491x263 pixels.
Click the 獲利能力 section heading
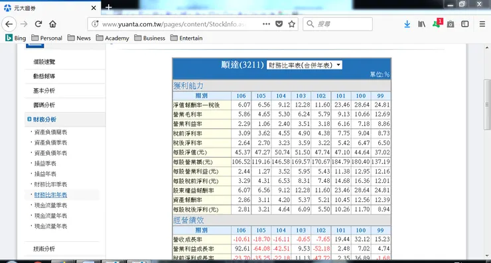(x=188, y=85)
